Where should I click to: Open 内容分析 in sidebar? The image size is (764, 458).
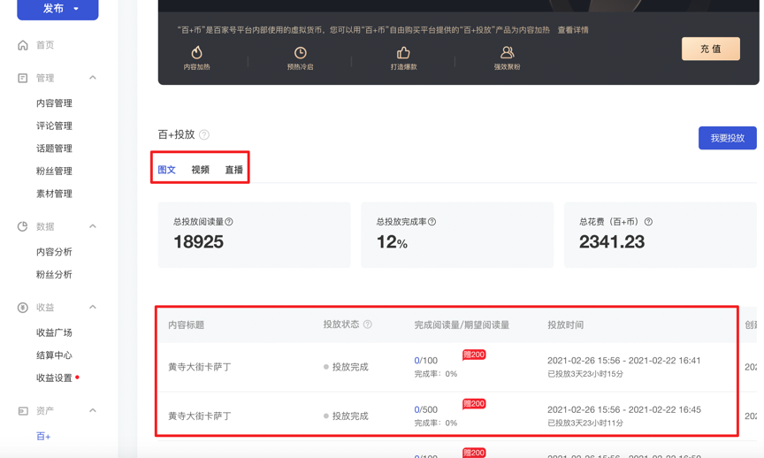point(54,252)
